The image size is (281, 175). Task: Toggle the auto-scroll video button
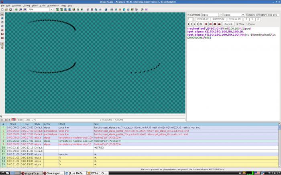point(14,120)
